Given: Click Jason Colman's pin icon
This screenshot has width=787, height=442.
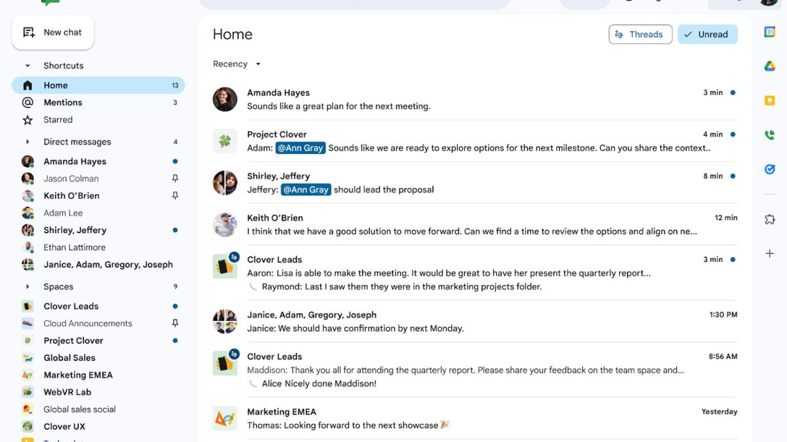Looking at the screenshot, I should coord(175,178).
